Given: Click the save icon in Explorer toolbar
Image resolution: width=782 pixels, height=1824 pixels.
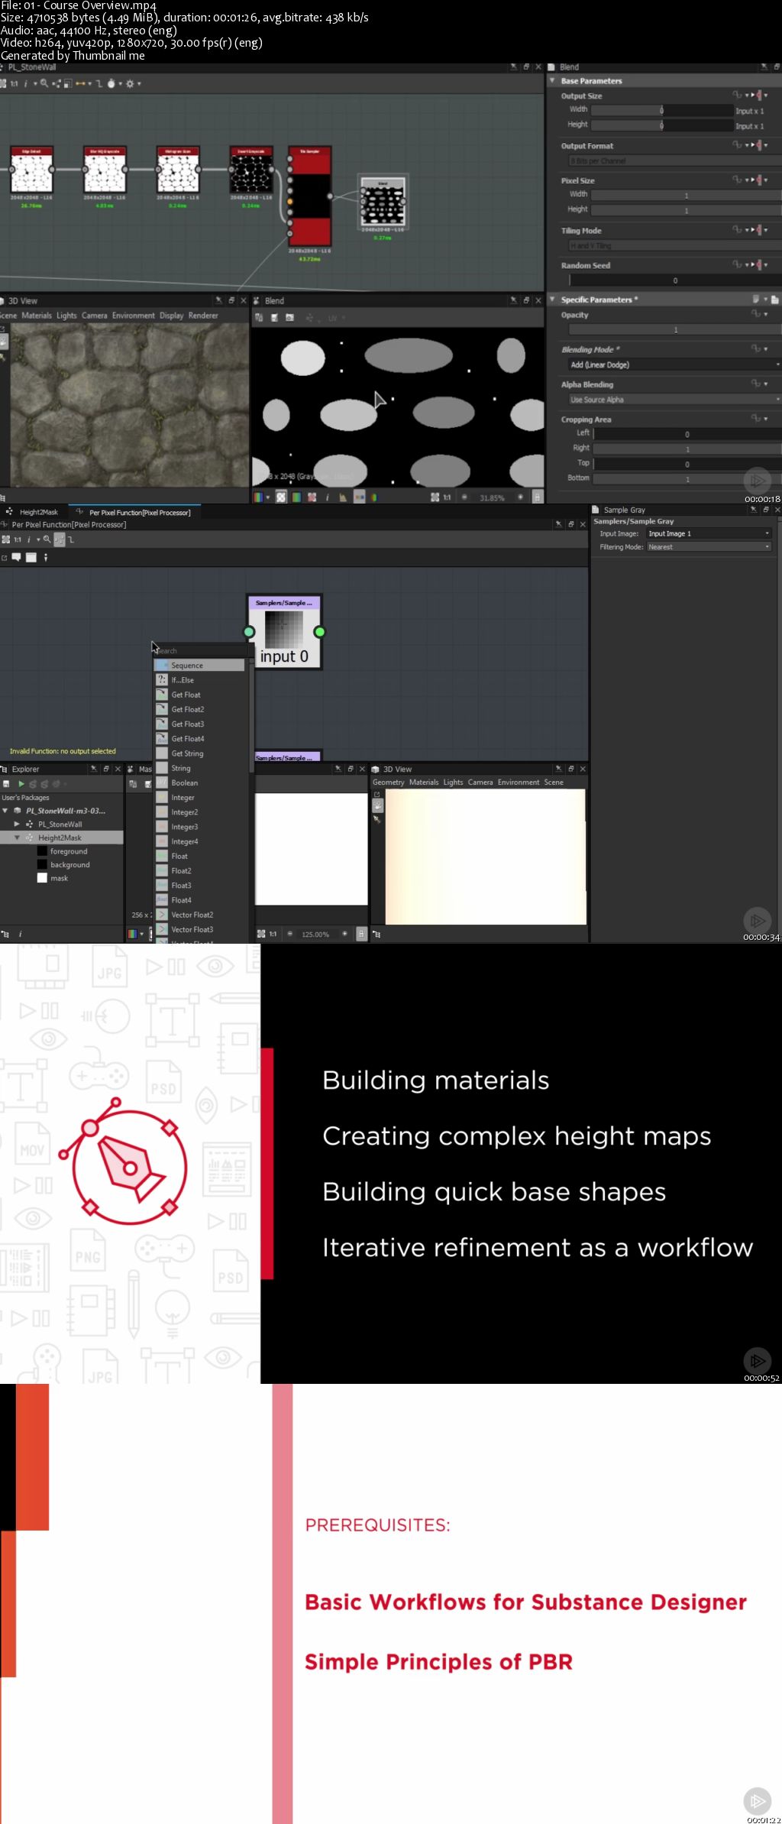Looking at the screenshot, I should click(x=7, y=784).
